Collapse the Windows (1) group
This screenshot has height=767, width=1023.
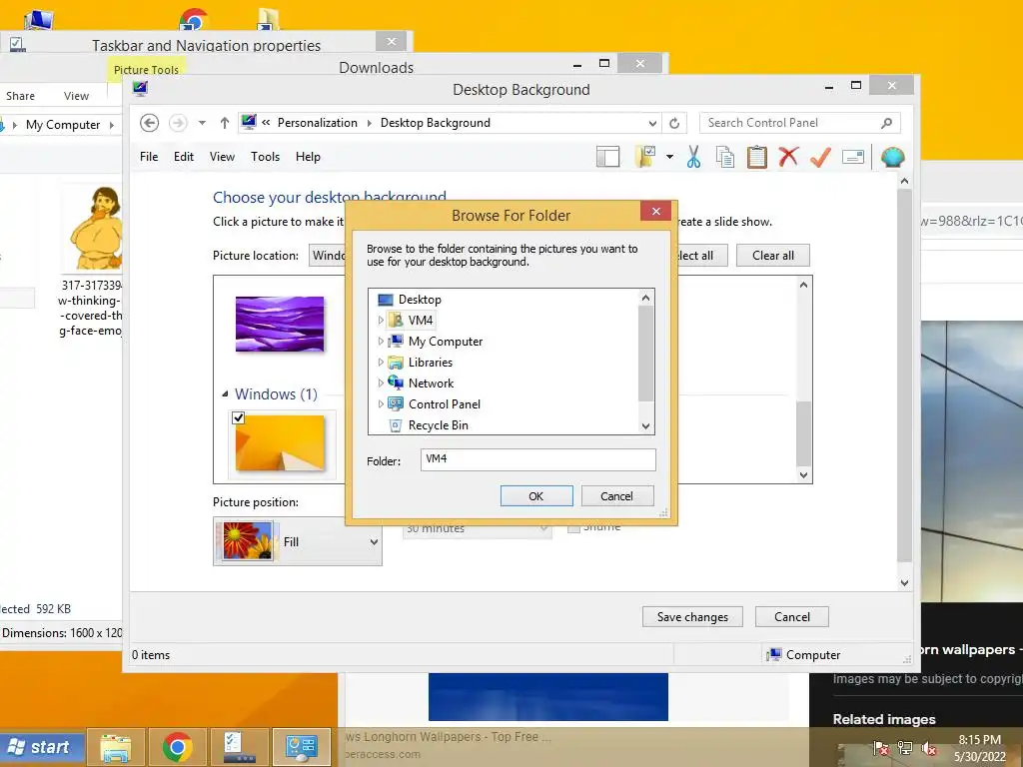click(225, 393)
